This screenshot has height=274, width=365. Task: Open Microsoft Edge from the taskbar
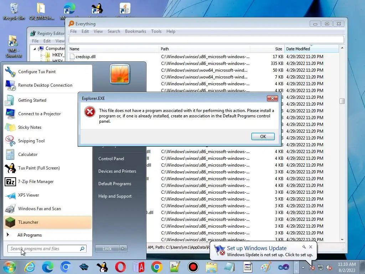(47, 267)
